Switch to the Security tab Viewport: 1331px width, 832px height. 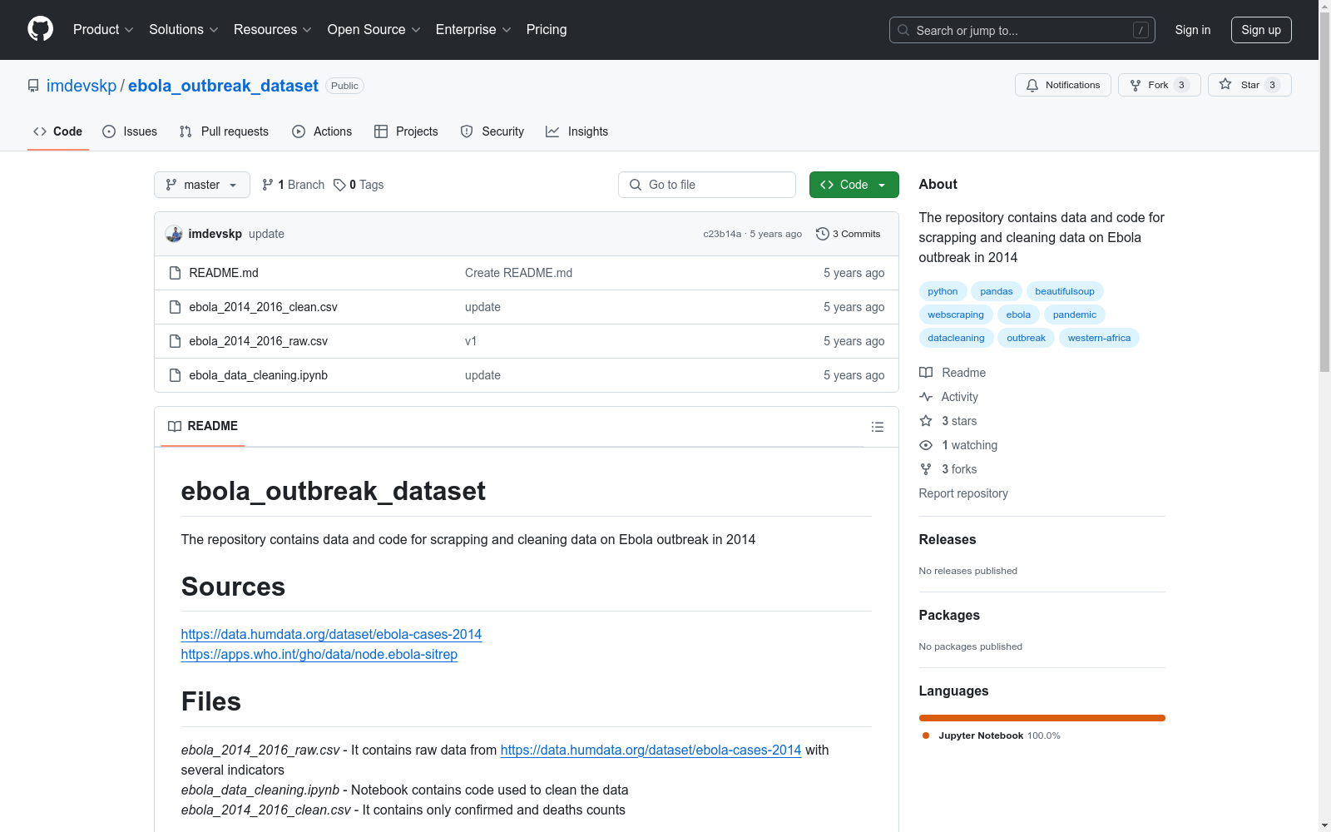tap(492, 131)
